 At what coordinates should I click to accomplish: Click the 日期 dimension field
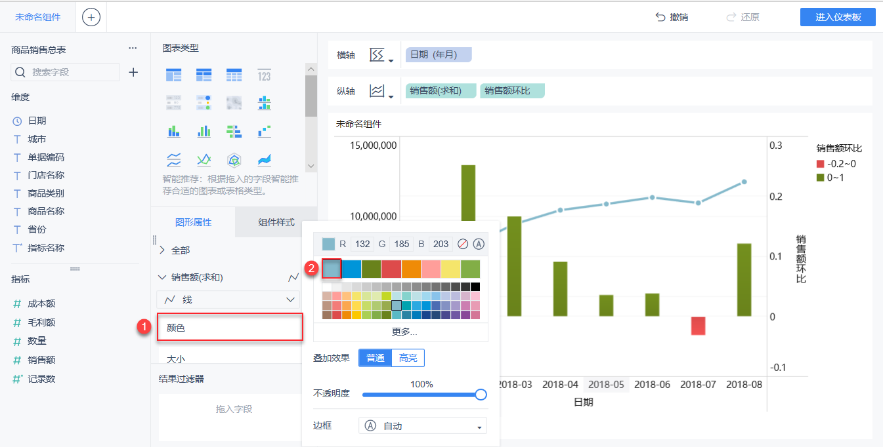pyautogui.click(x=37, y=121)
